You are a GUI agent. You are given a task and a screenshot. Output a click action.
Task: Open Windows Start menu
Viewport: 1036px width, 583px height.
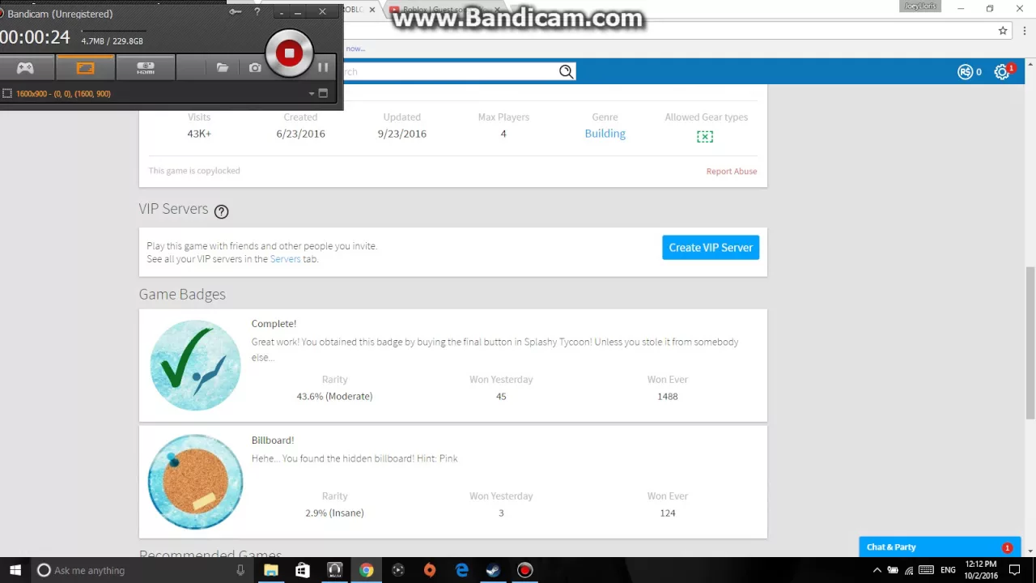point(15,570)
